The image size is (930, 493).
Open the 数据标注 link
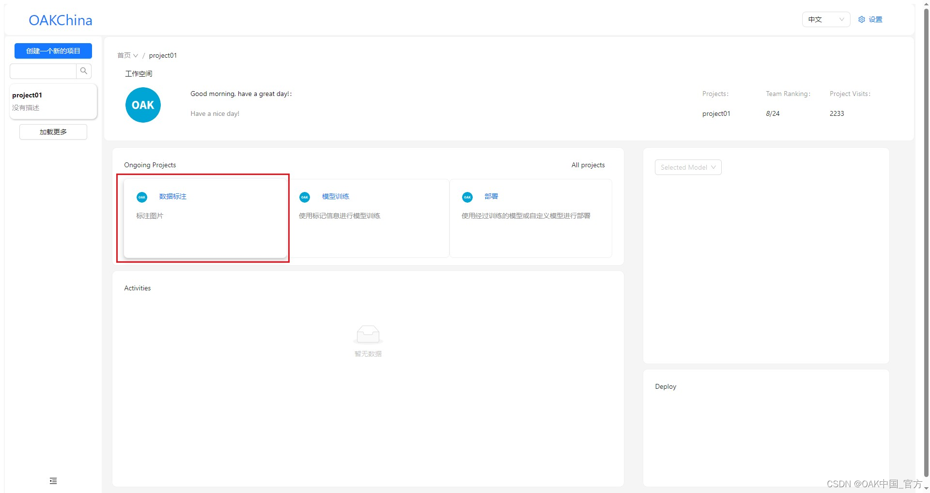(x=173, y=196)
